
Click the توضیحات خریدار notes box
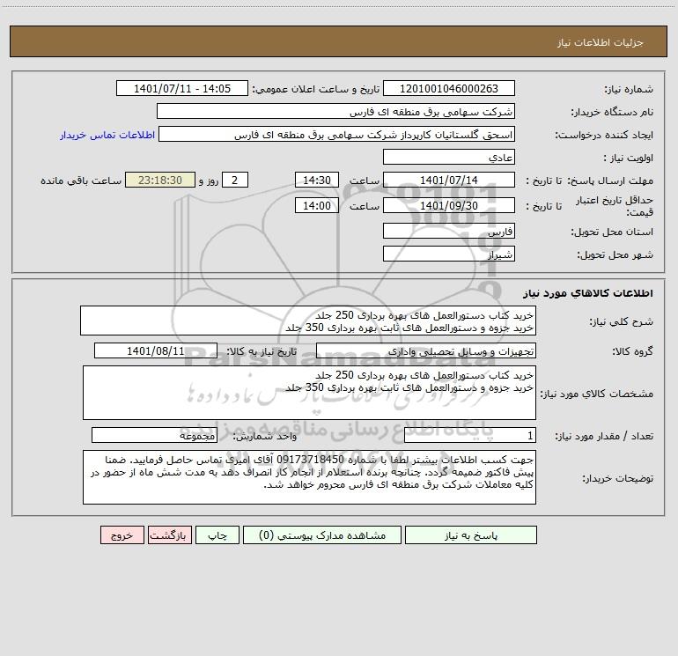click(x=309, y=477)
